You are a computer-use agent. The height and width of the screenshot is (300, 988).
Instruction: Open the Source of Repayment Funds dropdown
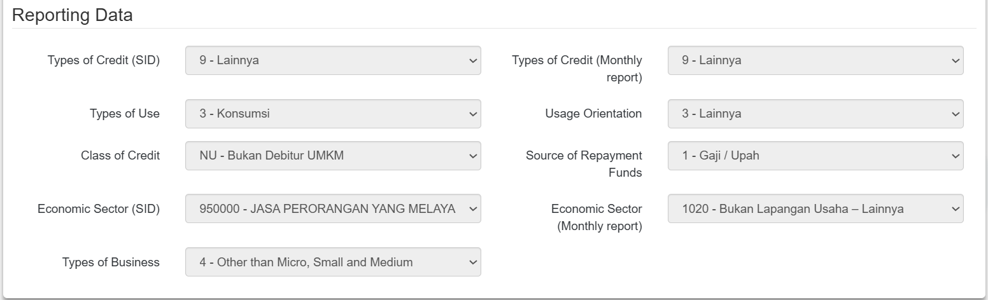[x=815, y=156]
